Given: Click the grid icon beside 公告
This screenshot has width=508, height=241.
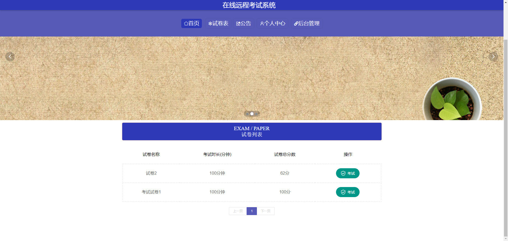Looking at the screenshot, I should [238, 24].
